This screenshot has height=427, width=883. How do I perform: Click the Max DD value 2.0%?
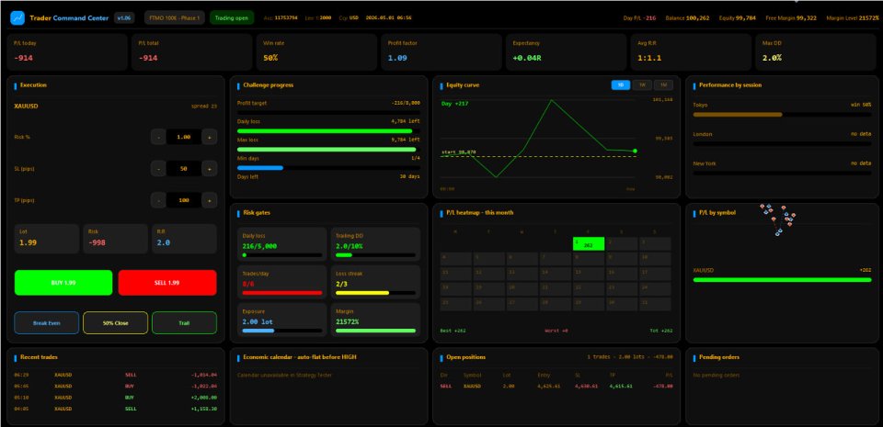(x=772, y=57)
